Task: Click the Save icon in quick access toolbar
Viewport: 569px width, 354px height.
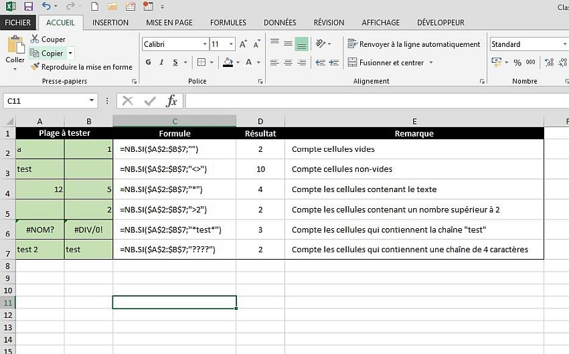Action: click(x=28, y=7)
